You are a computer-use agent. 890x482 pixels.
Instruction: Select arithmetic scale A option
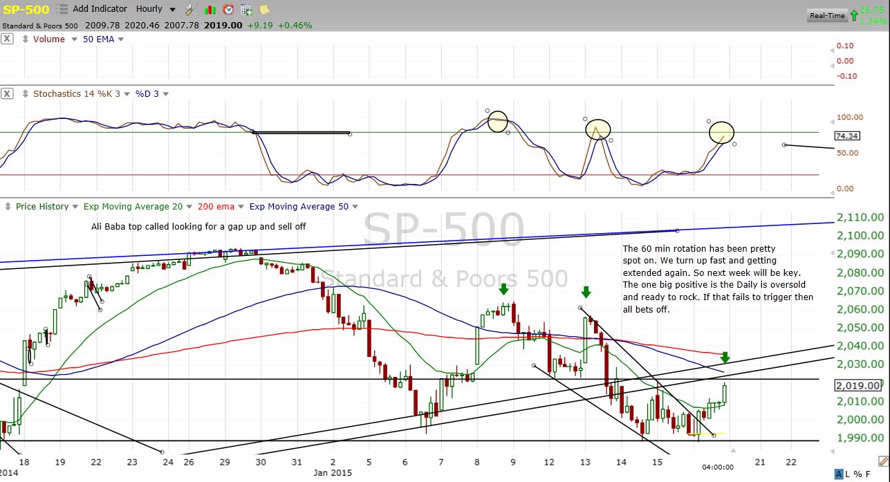tap(839, 474)
